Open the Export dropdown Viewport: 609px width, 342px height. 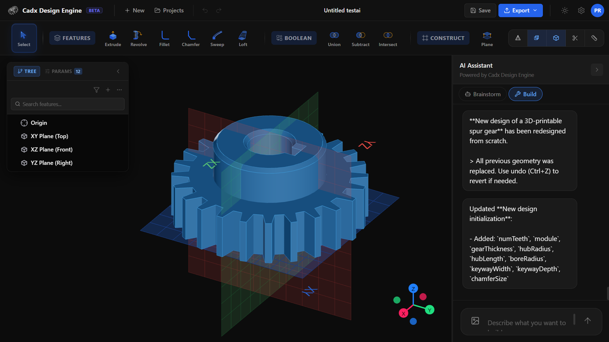click(x=521, y=10)
